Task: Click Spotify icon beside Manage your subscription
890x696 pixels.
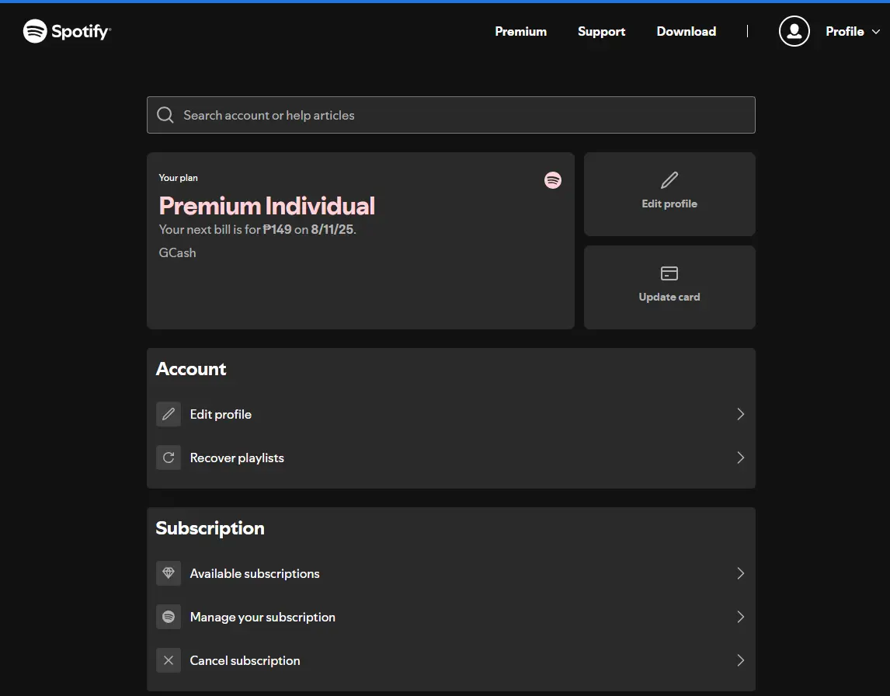Action: pyautogui.click(x=169, y=617)
